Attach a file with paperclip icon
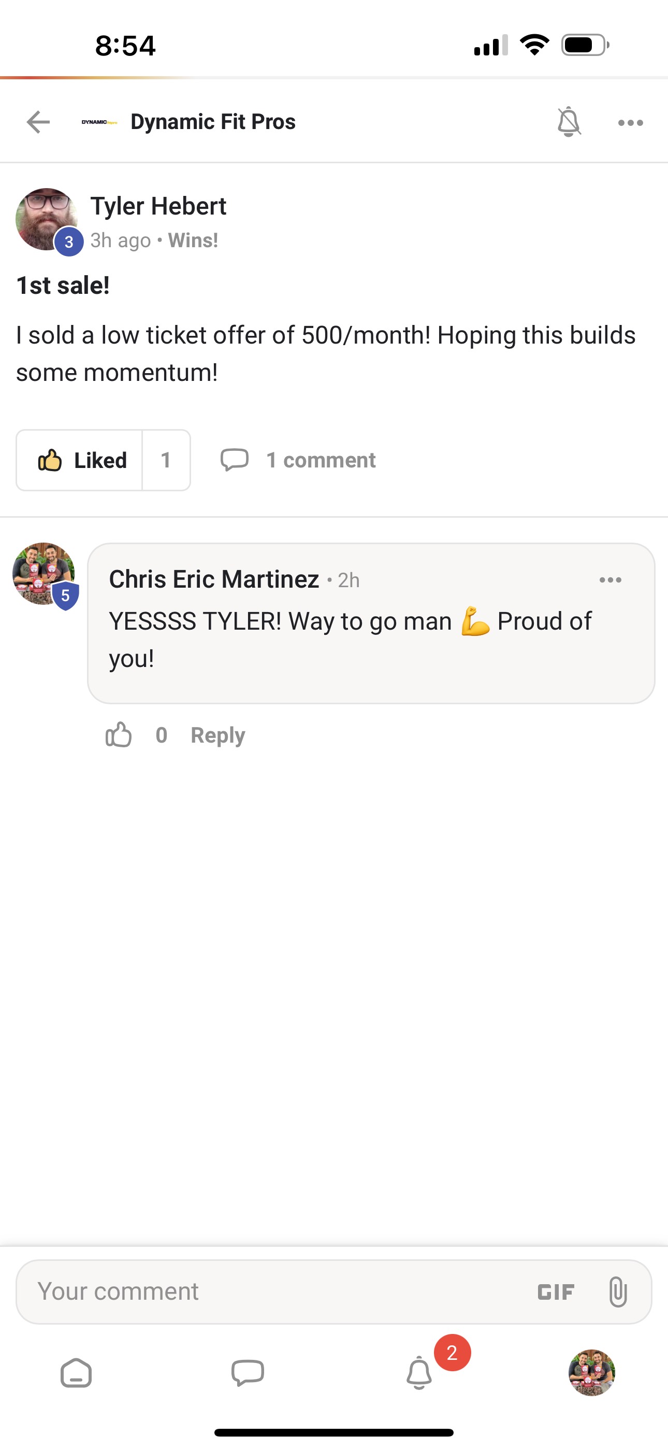This screenshot has height=1449, width=668. [x=617, y=1291]
